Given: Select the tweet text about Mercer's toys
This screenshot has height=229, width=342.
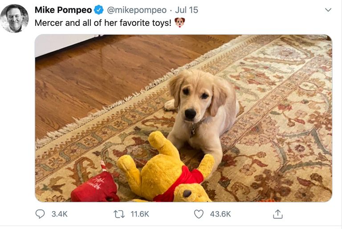Looking at the screenshot, I should tap(102, 22).
